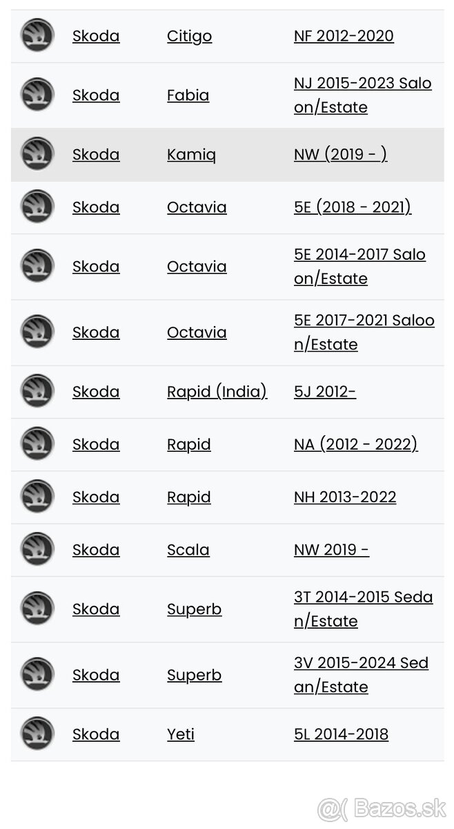Click the Skoda logo in Yeti row
The width and height of the screenshot is (454, 829).
(x=37, y=734)
